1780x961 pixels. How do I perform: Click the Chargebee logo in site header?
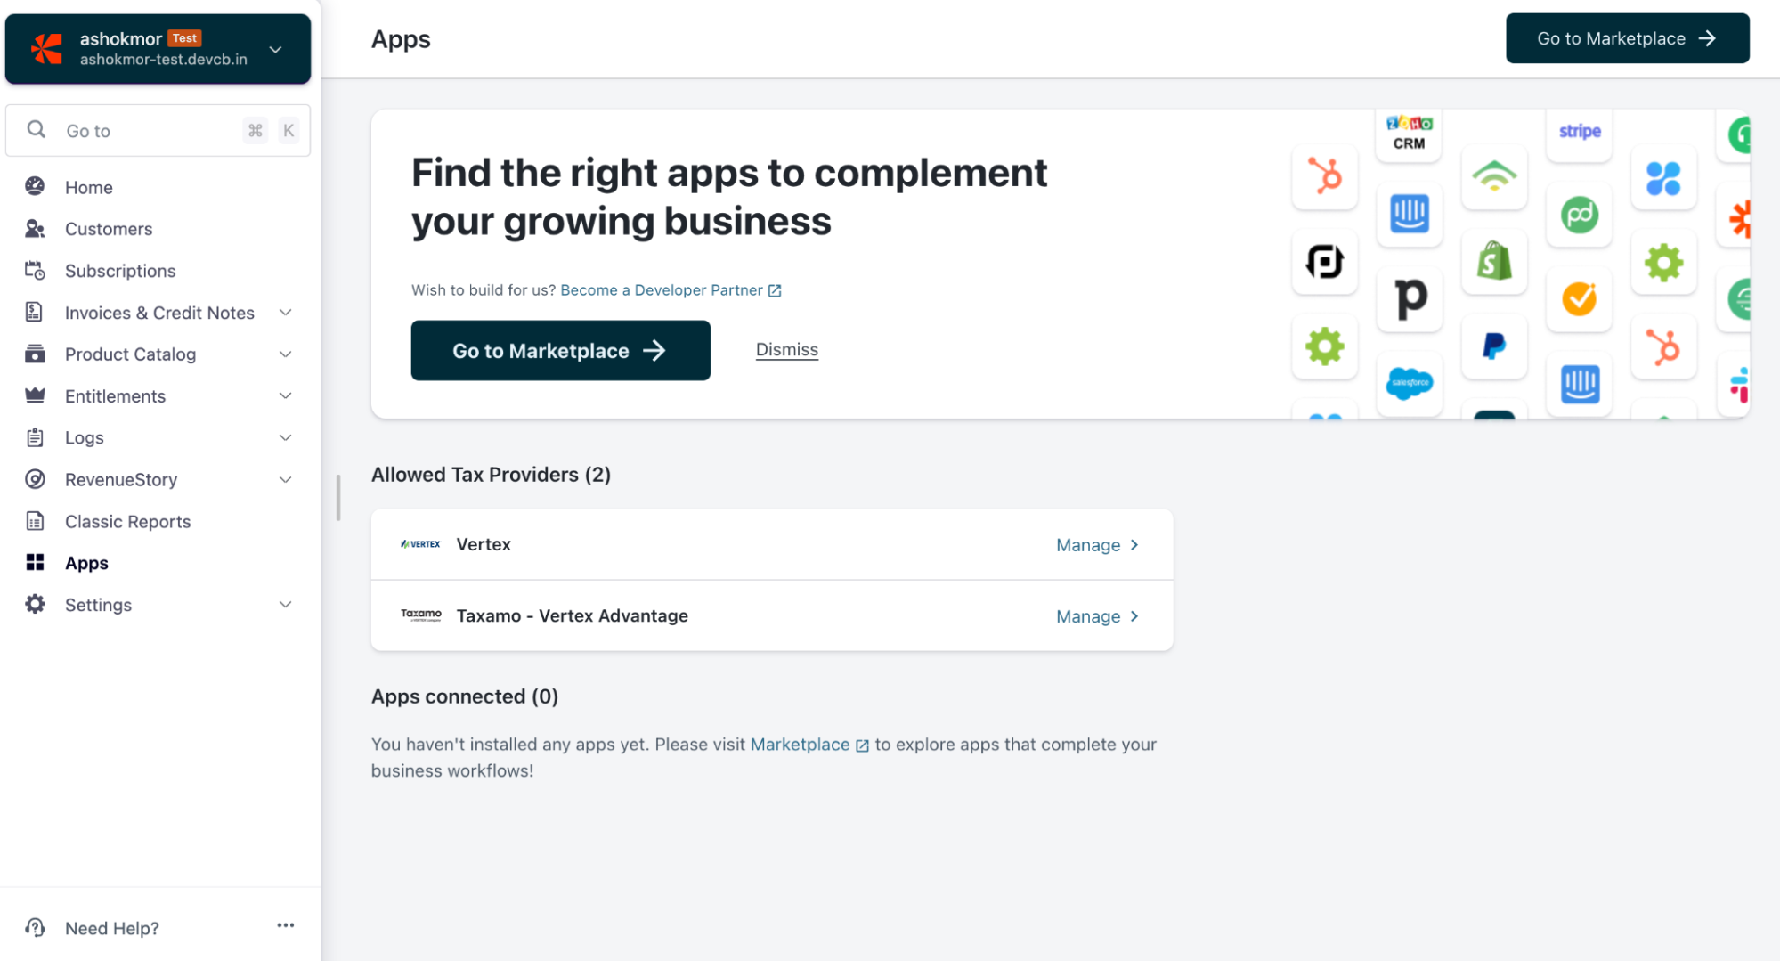[x=47, y=48]
